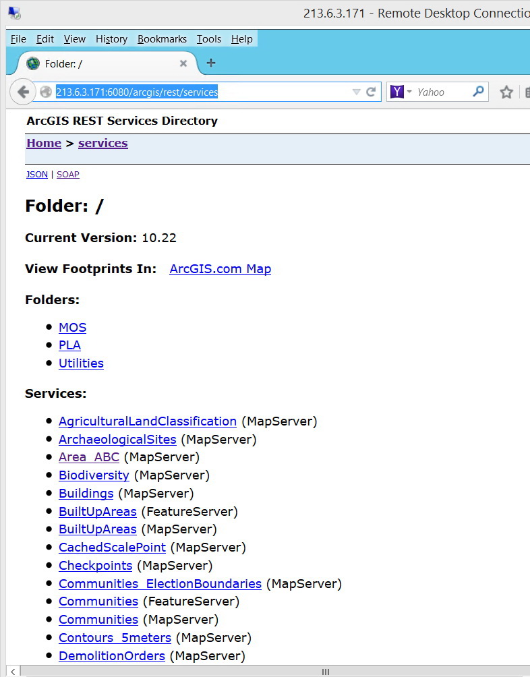The image size is (530, 677).
Task: Open the BuiltUpAreas MapServer link
Action: (x=98, y=529)
